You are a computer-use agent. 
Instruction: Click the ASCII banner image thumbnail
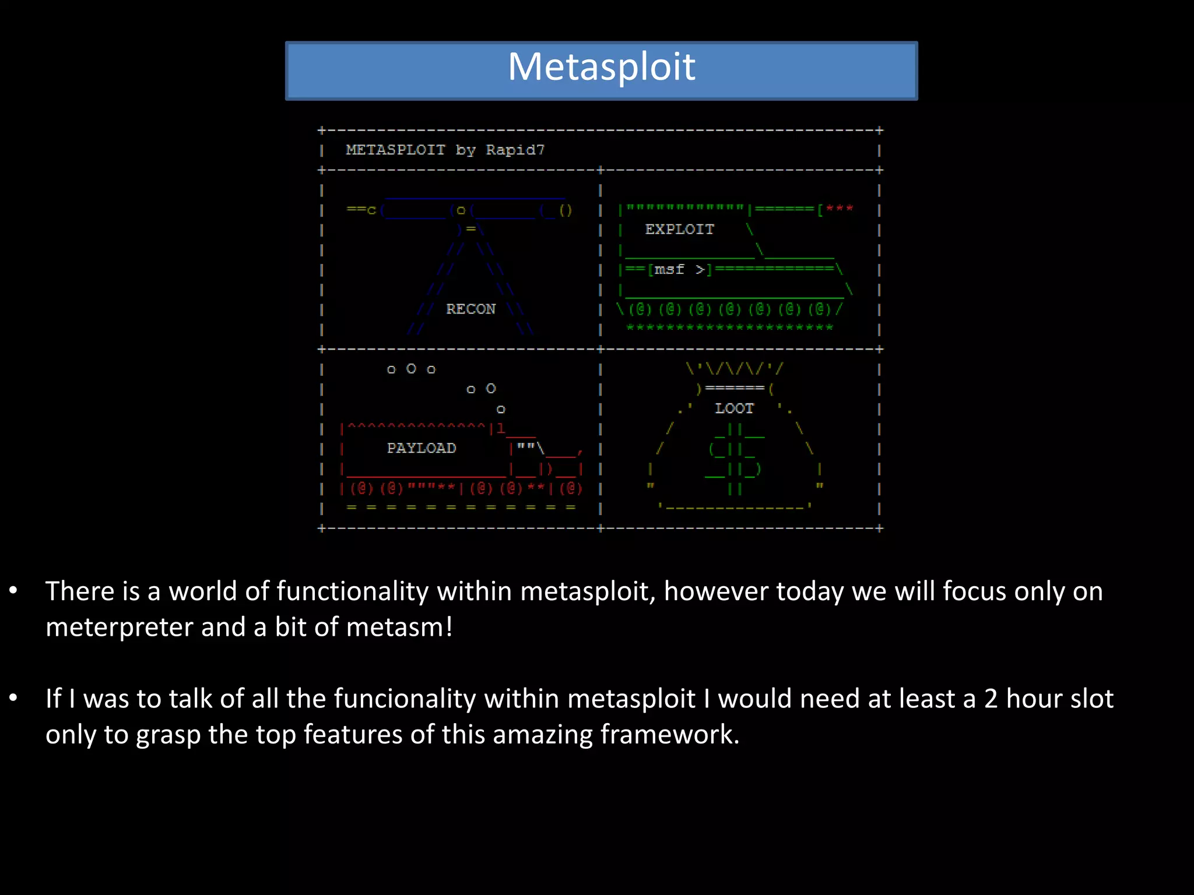(600, 329)
